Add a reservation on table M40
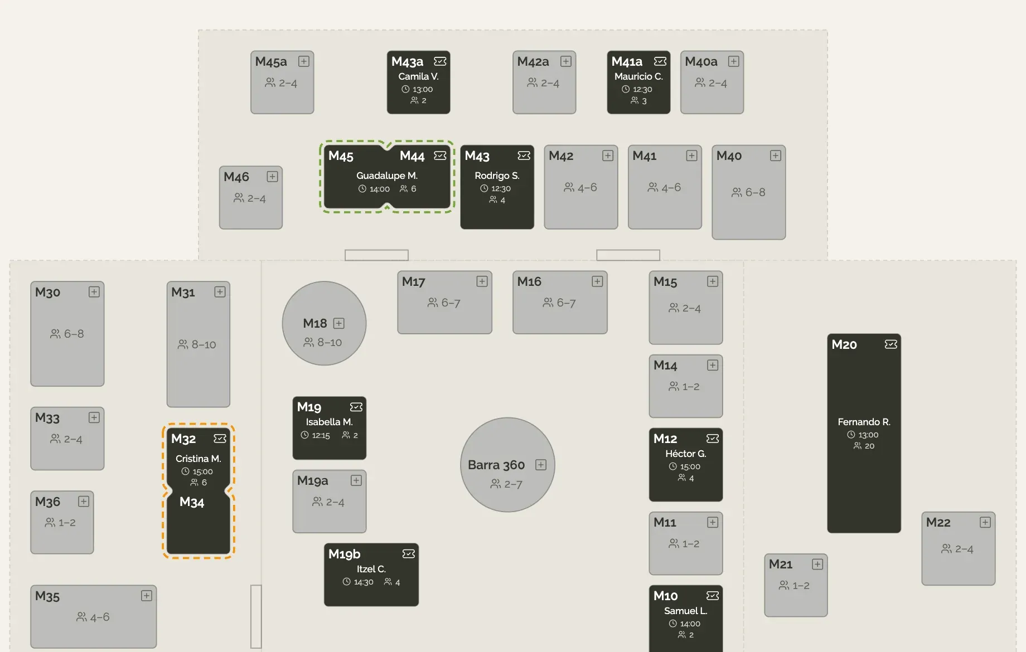 pyautogui.click(x=776, y=155)
